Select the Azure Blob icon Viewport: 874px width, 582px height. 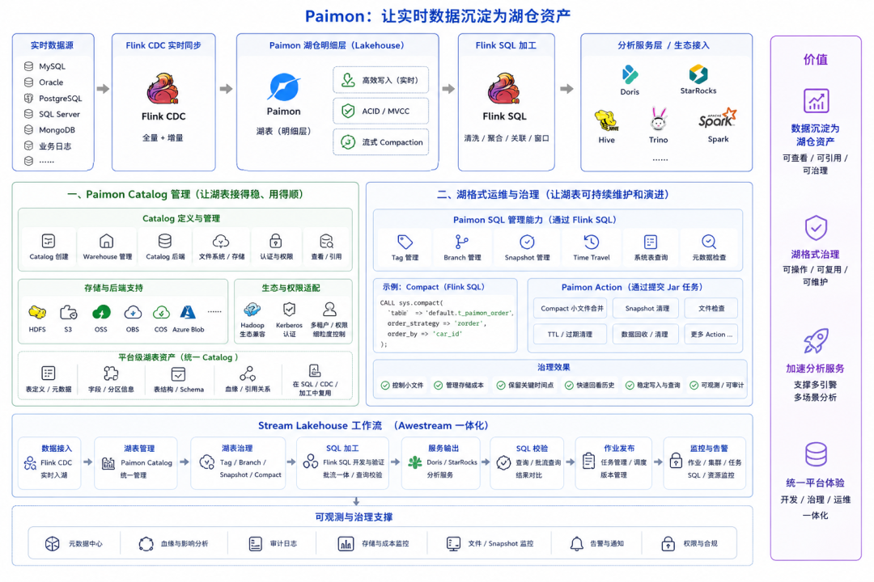188,313
